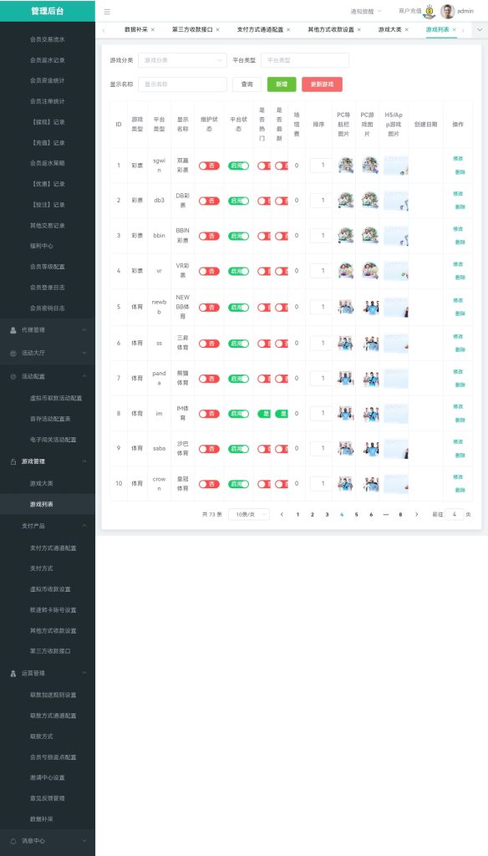Click the 查询 search button
The width and height of the screenshot is (488, 856).
click(247, 84)
